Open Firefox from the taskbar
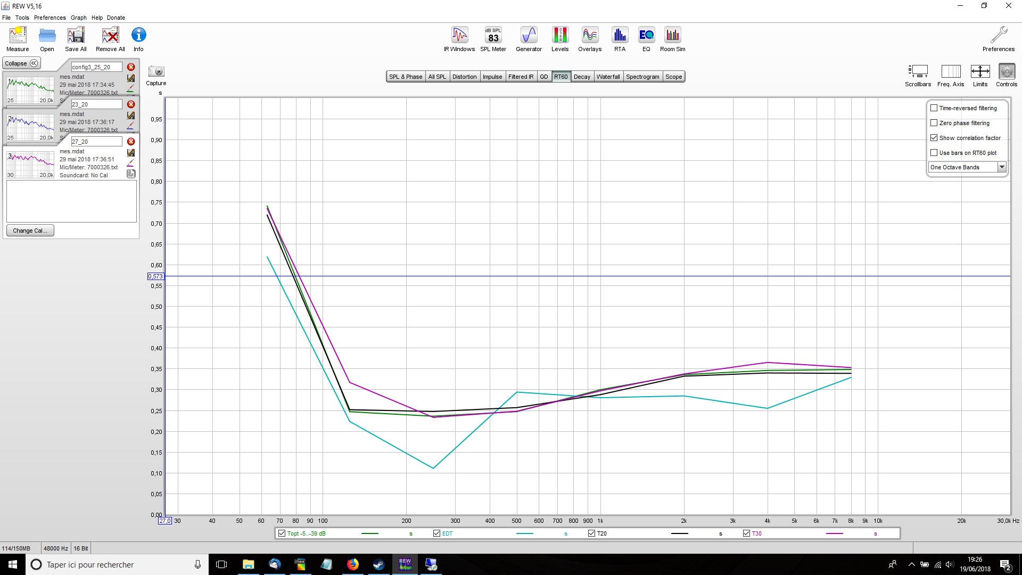This screenshot has width=1022, height=575. point(353,564)
